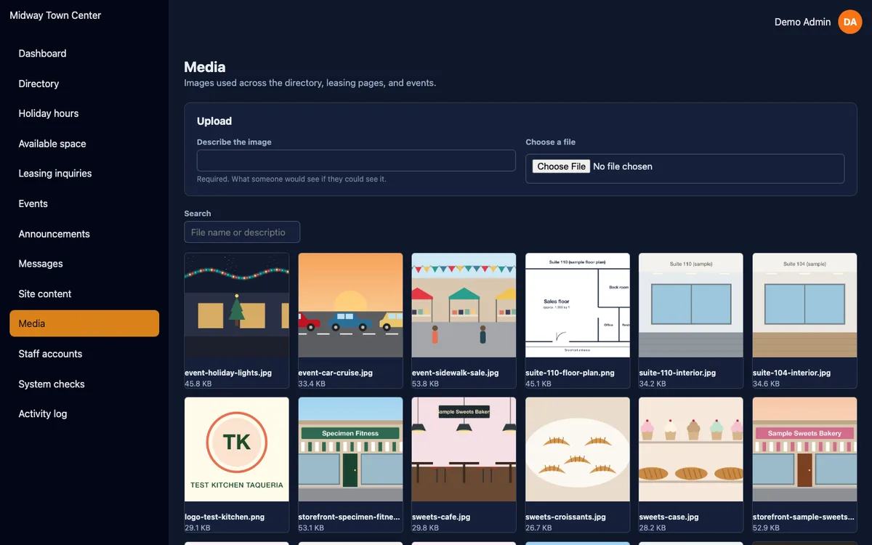Click file name sweets-cafe.jpg

pyautogui.click(x=440, y=517)
